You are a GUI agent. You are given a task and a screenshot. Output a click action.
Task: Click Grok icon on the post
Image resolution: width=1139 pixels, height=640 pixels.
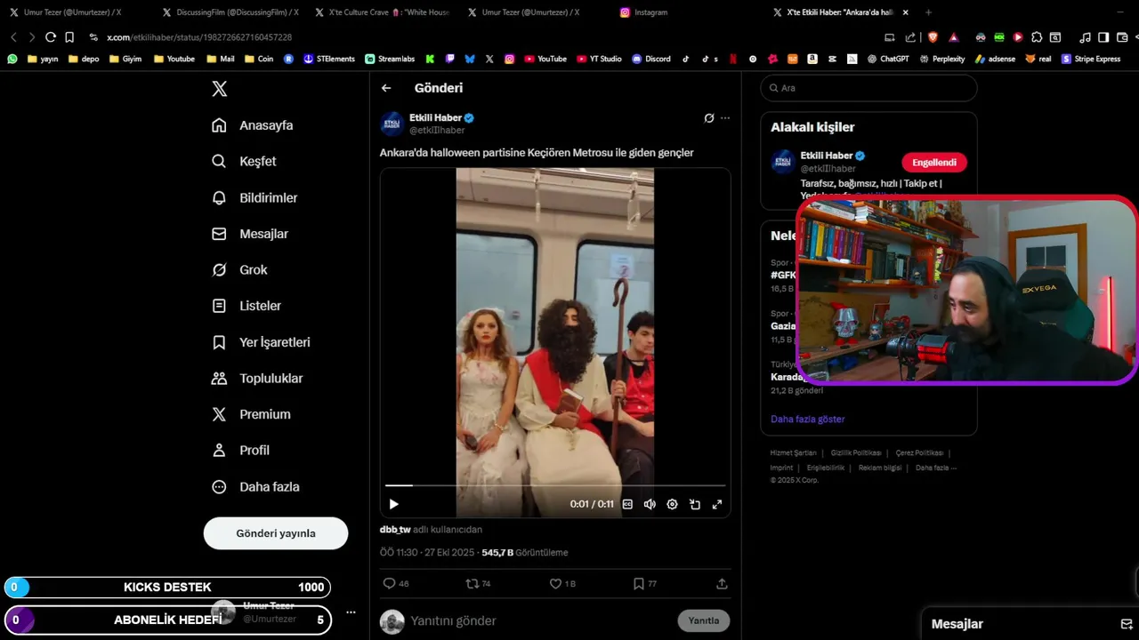tap(709, 118)
